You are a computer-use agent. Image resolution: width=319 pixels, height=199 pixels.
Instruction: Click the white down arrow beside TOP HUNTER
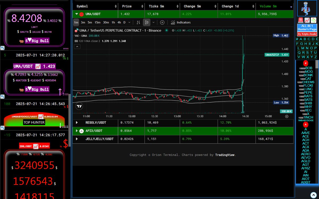(x=60, y=125)
